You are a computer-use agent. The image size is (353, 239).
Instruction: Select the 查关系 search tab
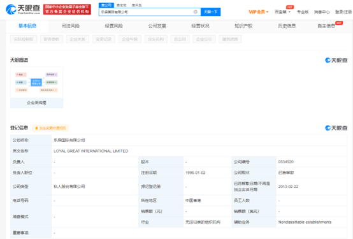tap(136, 5)
